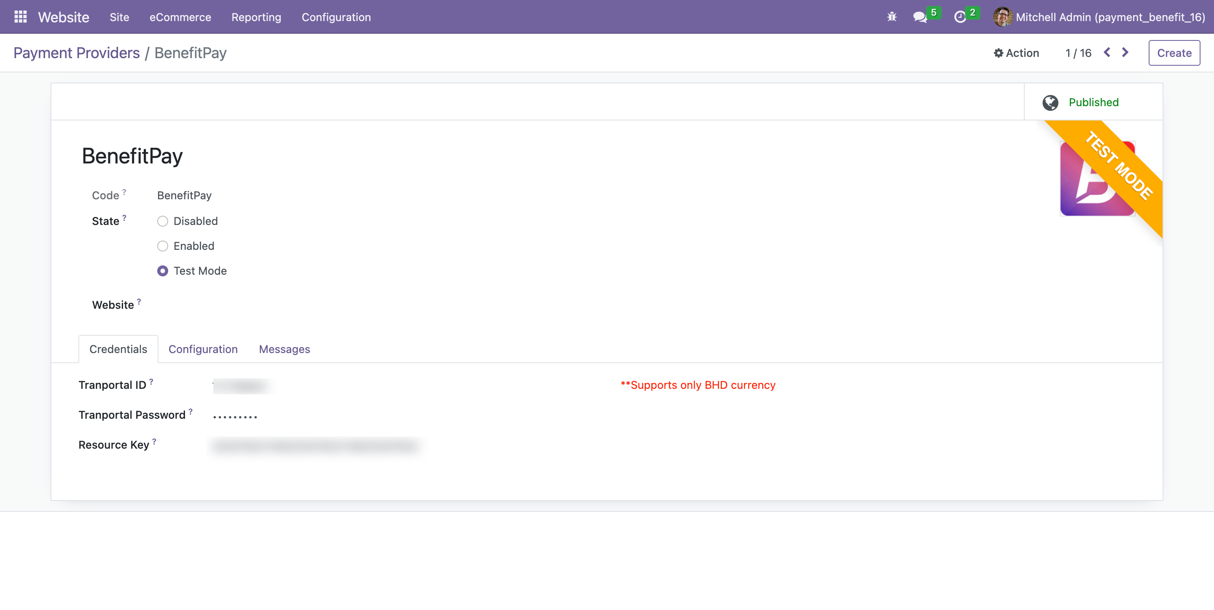Image resolution: width=1214 pixels, height=610 pixels.
Task: Open the Action gear dropdown
Action: click(1016, 53)
